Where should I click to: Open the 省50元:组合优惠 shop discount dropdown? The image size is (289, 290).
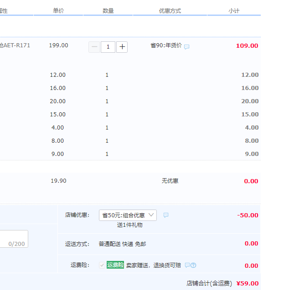[128, 215]
